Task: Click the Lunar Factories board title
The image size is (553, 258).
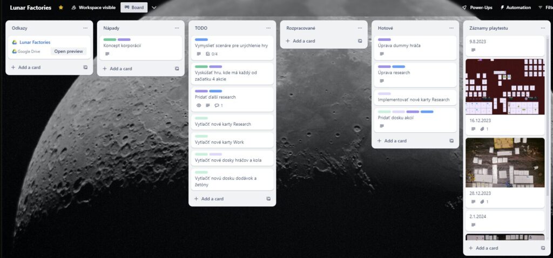Action: point(30,8)
